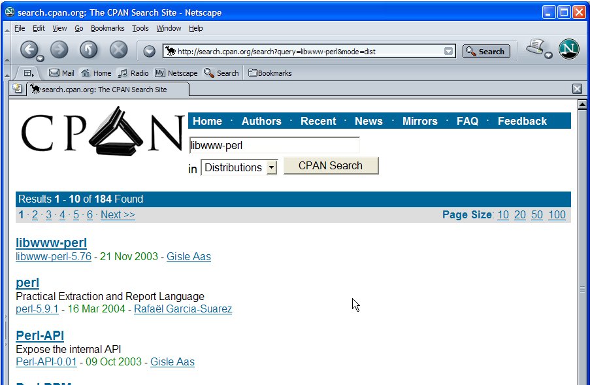
Task: Open the Back button history dropdown arrow
Action: (41, 58)
